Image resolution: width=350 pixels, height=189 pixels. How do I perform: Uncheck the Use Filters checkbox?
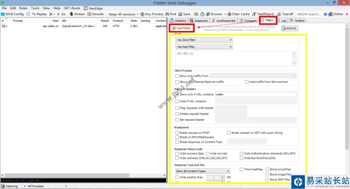[x=174, y=28]
